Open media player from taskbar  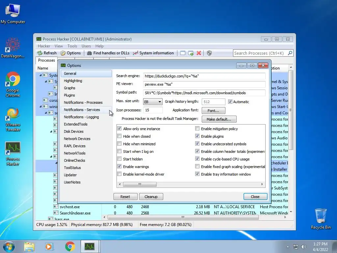pos(49,246)
